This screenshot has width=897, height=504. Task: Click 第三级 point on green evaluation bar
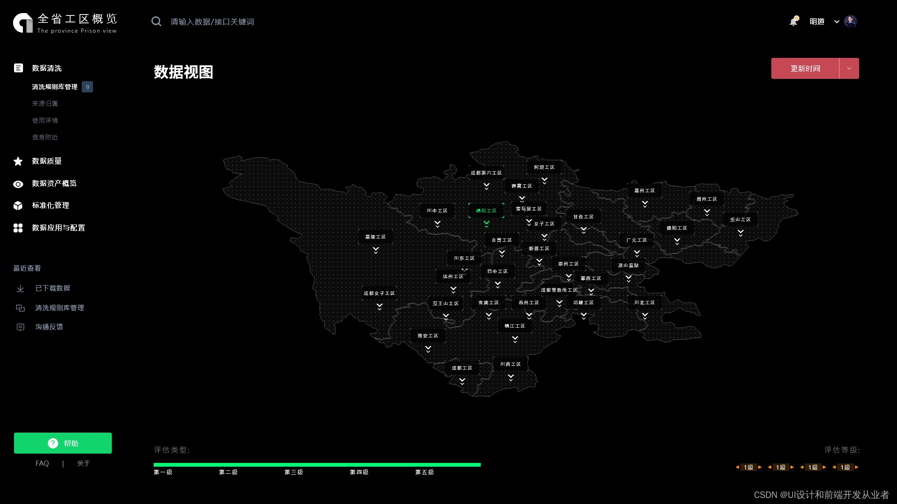click(x=294, y=465)
